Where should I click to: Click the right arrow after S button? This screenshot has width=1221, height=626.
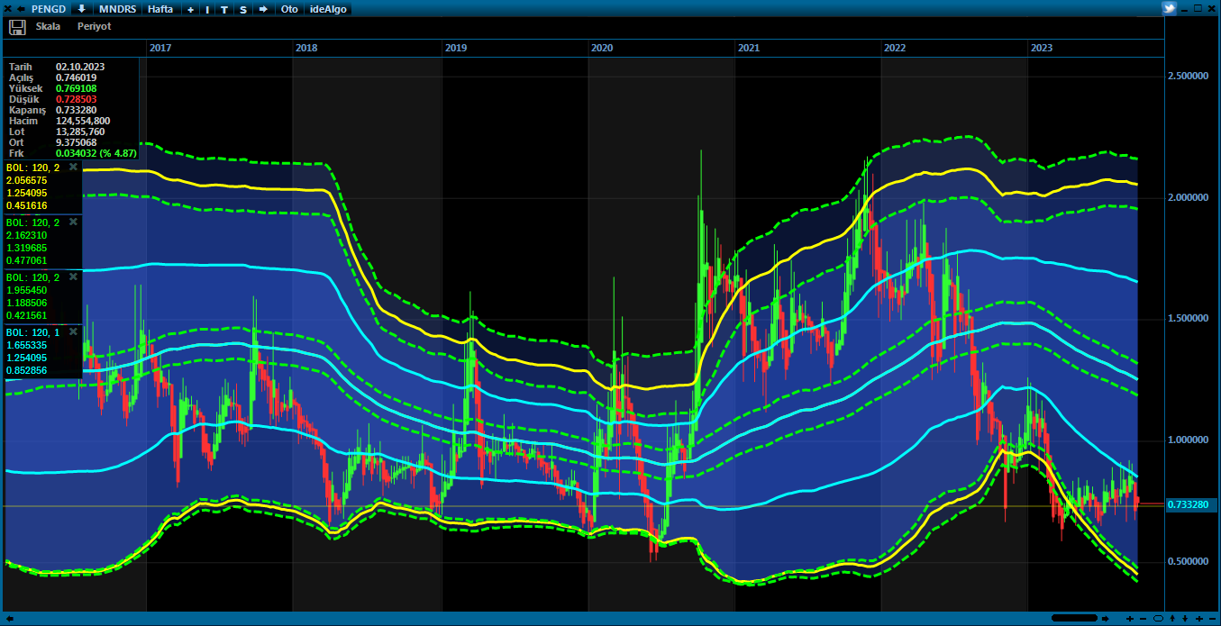coord(263,9)
